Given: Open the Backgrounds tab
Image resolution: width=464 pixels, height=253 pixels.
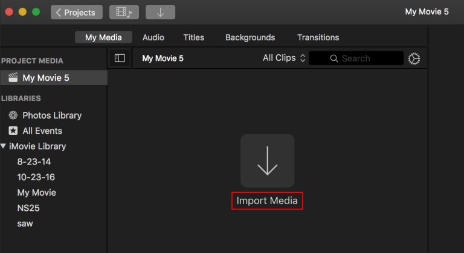Looking at the screenshot, I should 250,37.
